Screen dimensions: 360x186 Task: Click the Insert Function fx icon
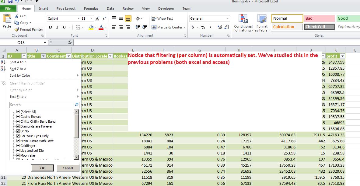70,42
